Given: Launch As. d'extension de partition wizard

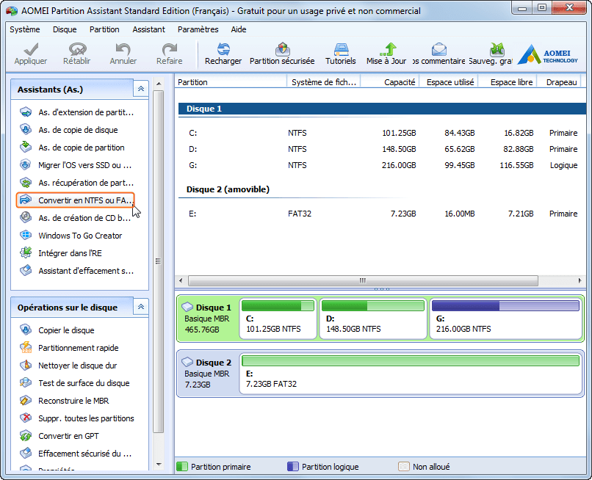Looking at the screenshot, I should click(77, 112).
